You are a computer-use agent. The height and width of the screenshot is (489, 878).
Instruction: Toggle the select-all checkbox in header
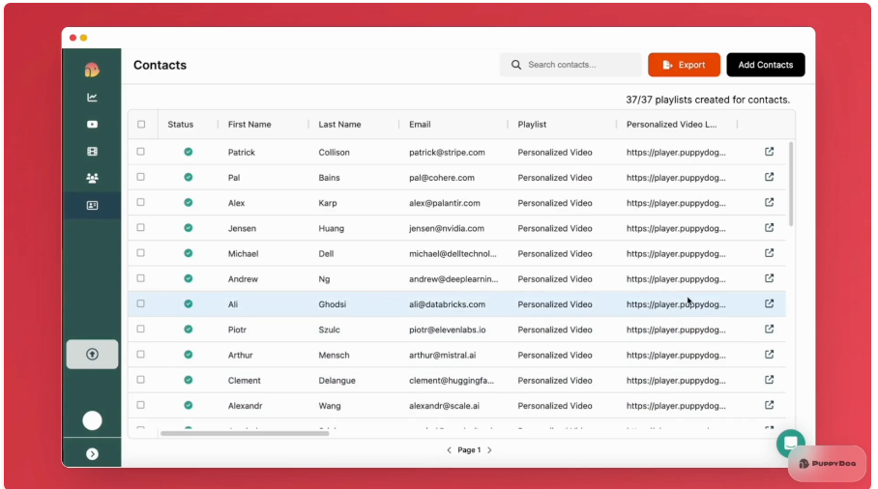coord(141,125)
